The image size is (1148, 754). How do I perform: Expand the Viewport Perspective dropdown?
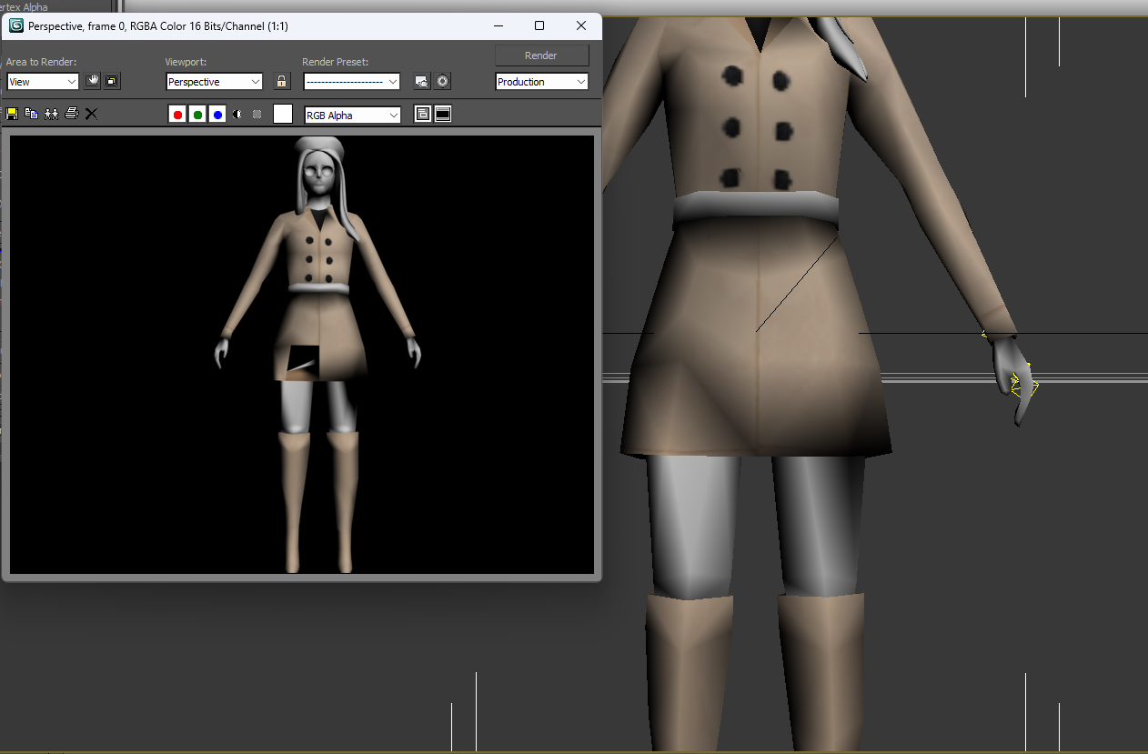click(214, 82)
